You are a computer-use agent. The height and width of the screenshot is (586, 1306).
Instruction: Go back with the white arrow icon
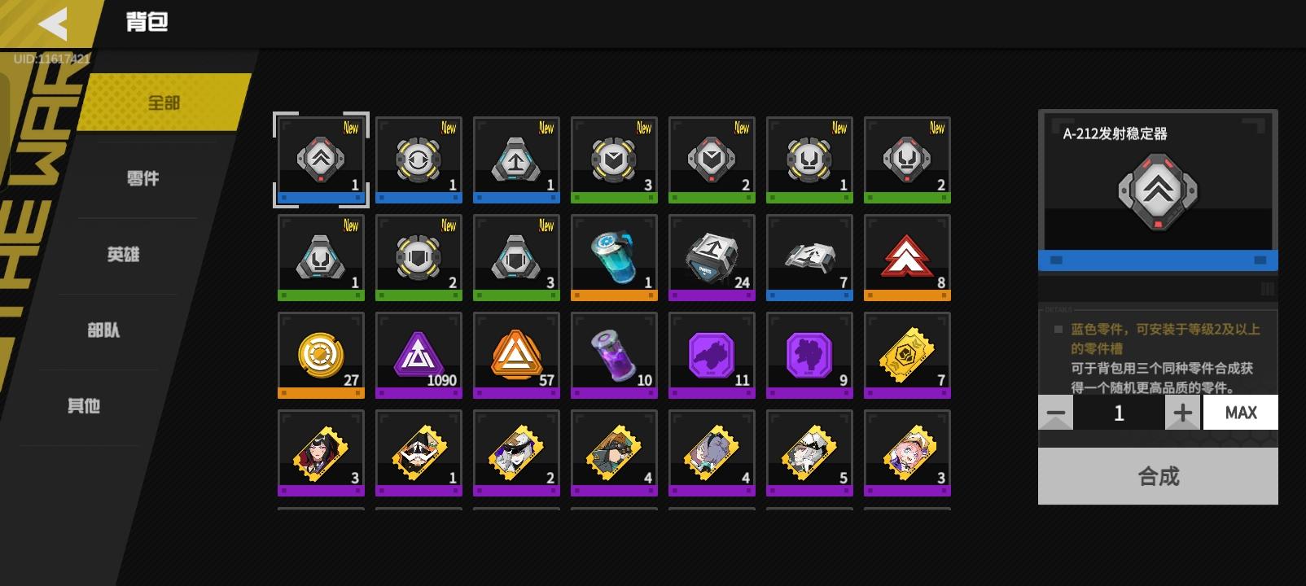click(x=53, y=24)
